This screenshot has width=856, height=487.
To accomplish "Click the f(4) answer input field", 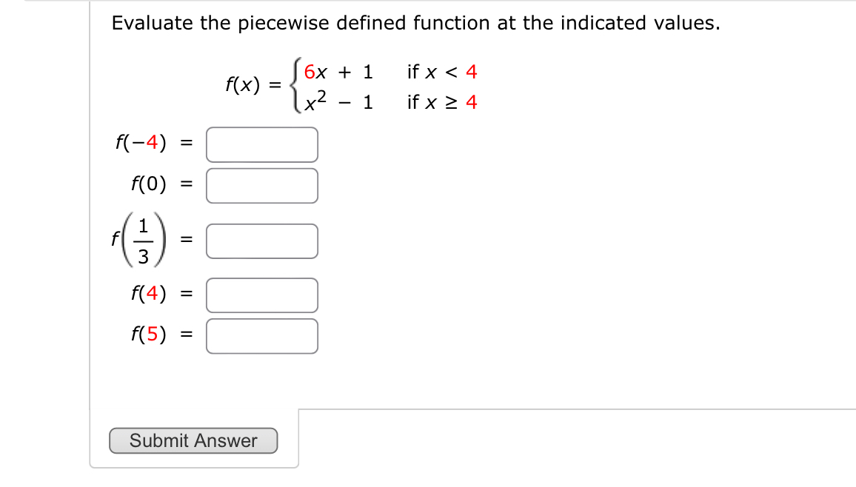I will [262, 294].
